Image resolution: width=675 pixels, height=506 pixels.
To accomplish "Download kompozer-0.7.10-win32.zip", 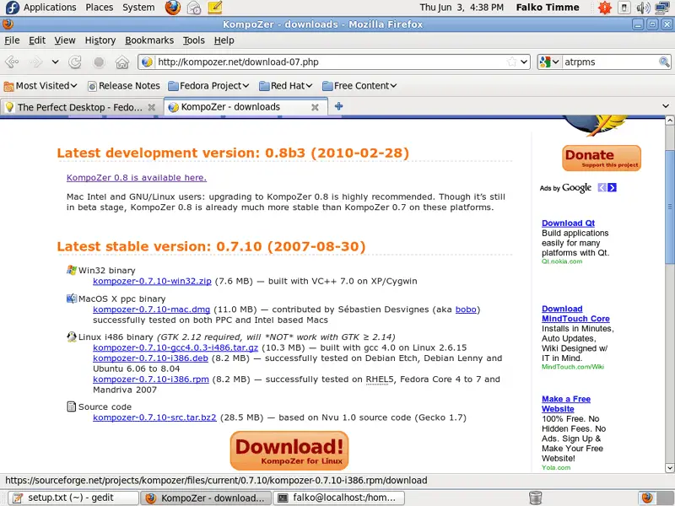I will [152, 282].
